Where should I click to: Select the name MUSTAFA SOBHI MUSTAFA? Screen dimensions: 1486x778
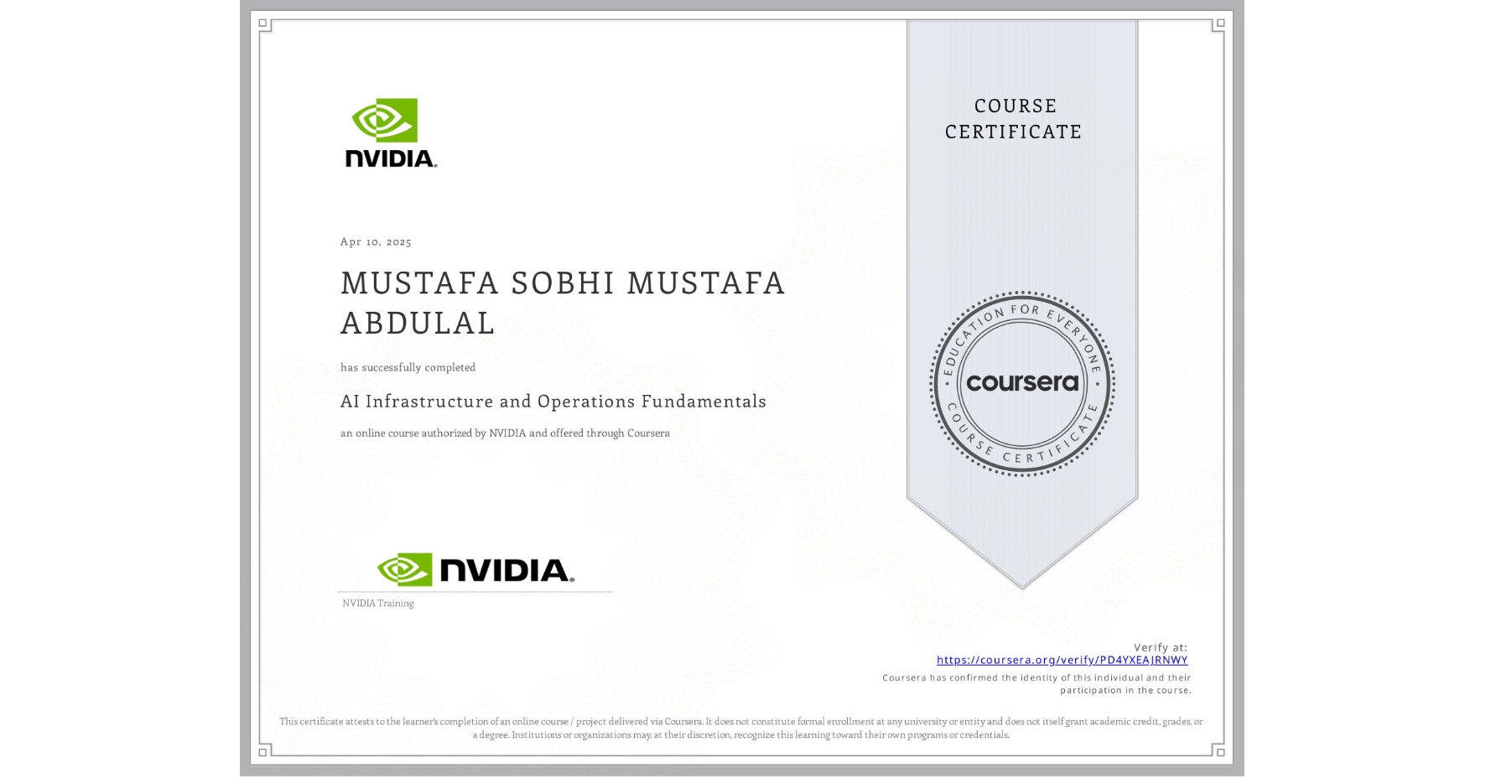(563, 283)
